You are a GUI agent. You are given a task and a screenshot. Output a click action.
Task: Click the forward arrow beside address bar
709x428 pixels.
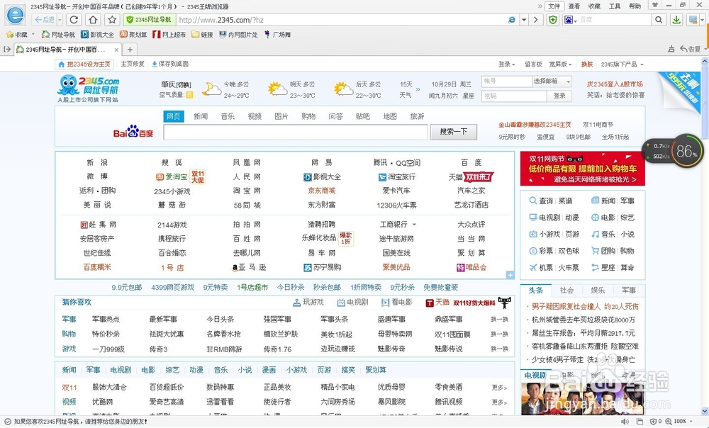point(536,20)
